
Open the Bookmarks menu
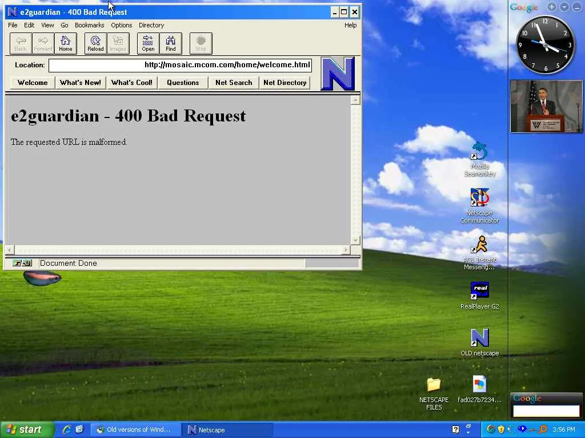[90, 25]
